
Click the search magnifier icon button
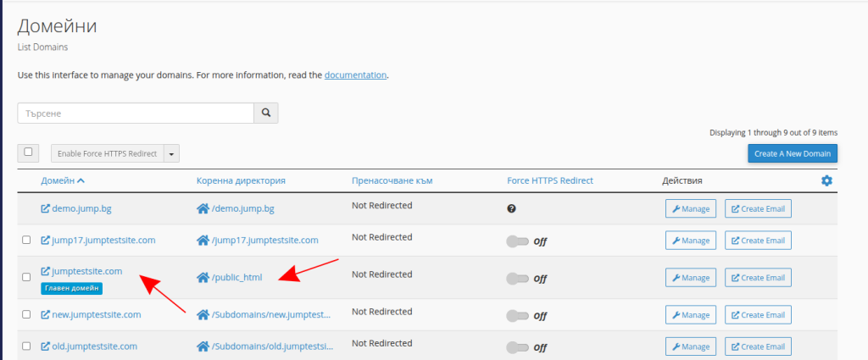tap(266, 113)
